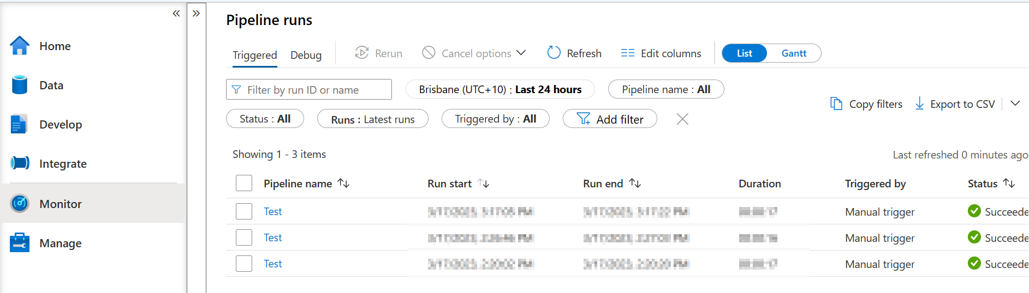Click the Filter by run ID or name field
The width and height of the screenshot is (1029, 293).
309,89
